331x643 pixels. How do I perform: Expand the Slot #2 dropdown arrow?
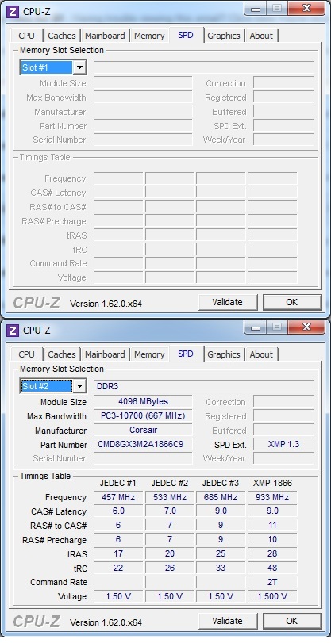click(x=79, y=386)
